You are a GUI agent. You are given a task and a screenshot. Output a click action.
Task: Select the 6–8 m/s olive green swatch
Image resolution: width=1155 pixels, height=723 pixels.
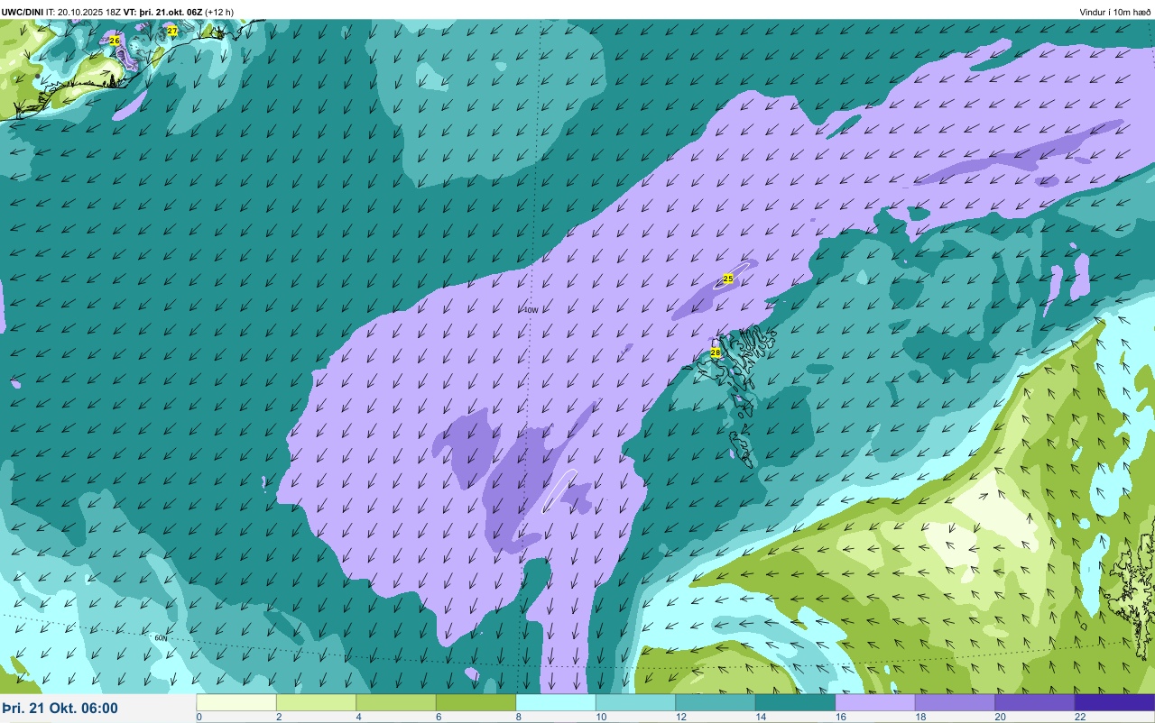coord(476,702)
